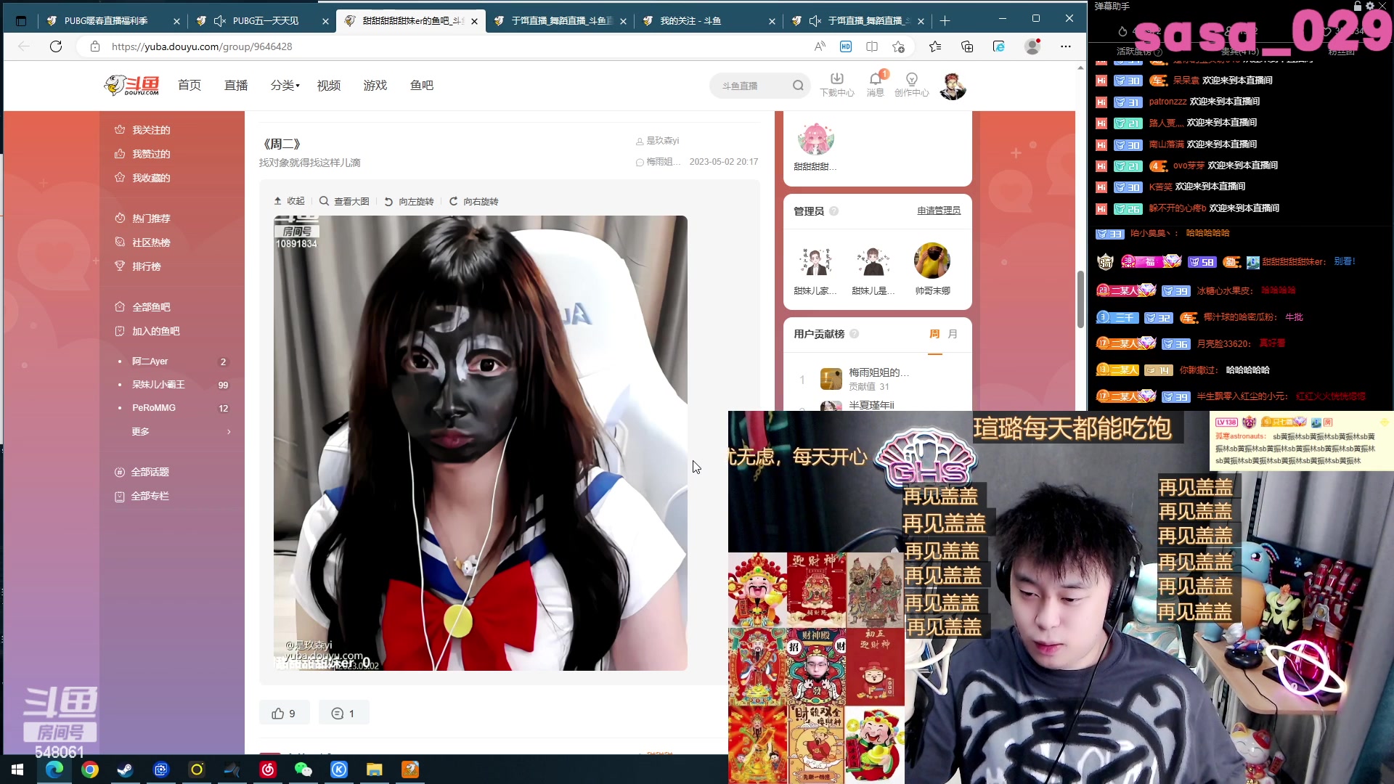Like the post with thumbs-up 9 button

284,713
